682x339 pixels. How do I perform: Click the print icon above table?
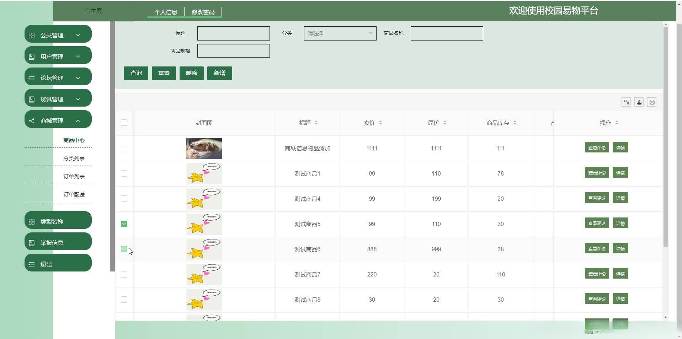point(652,102)
